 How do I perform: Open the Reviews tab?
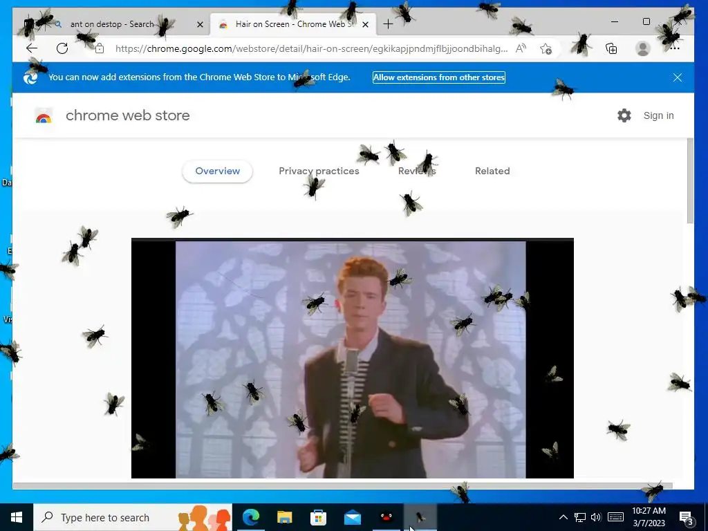[x=417, y=171]
